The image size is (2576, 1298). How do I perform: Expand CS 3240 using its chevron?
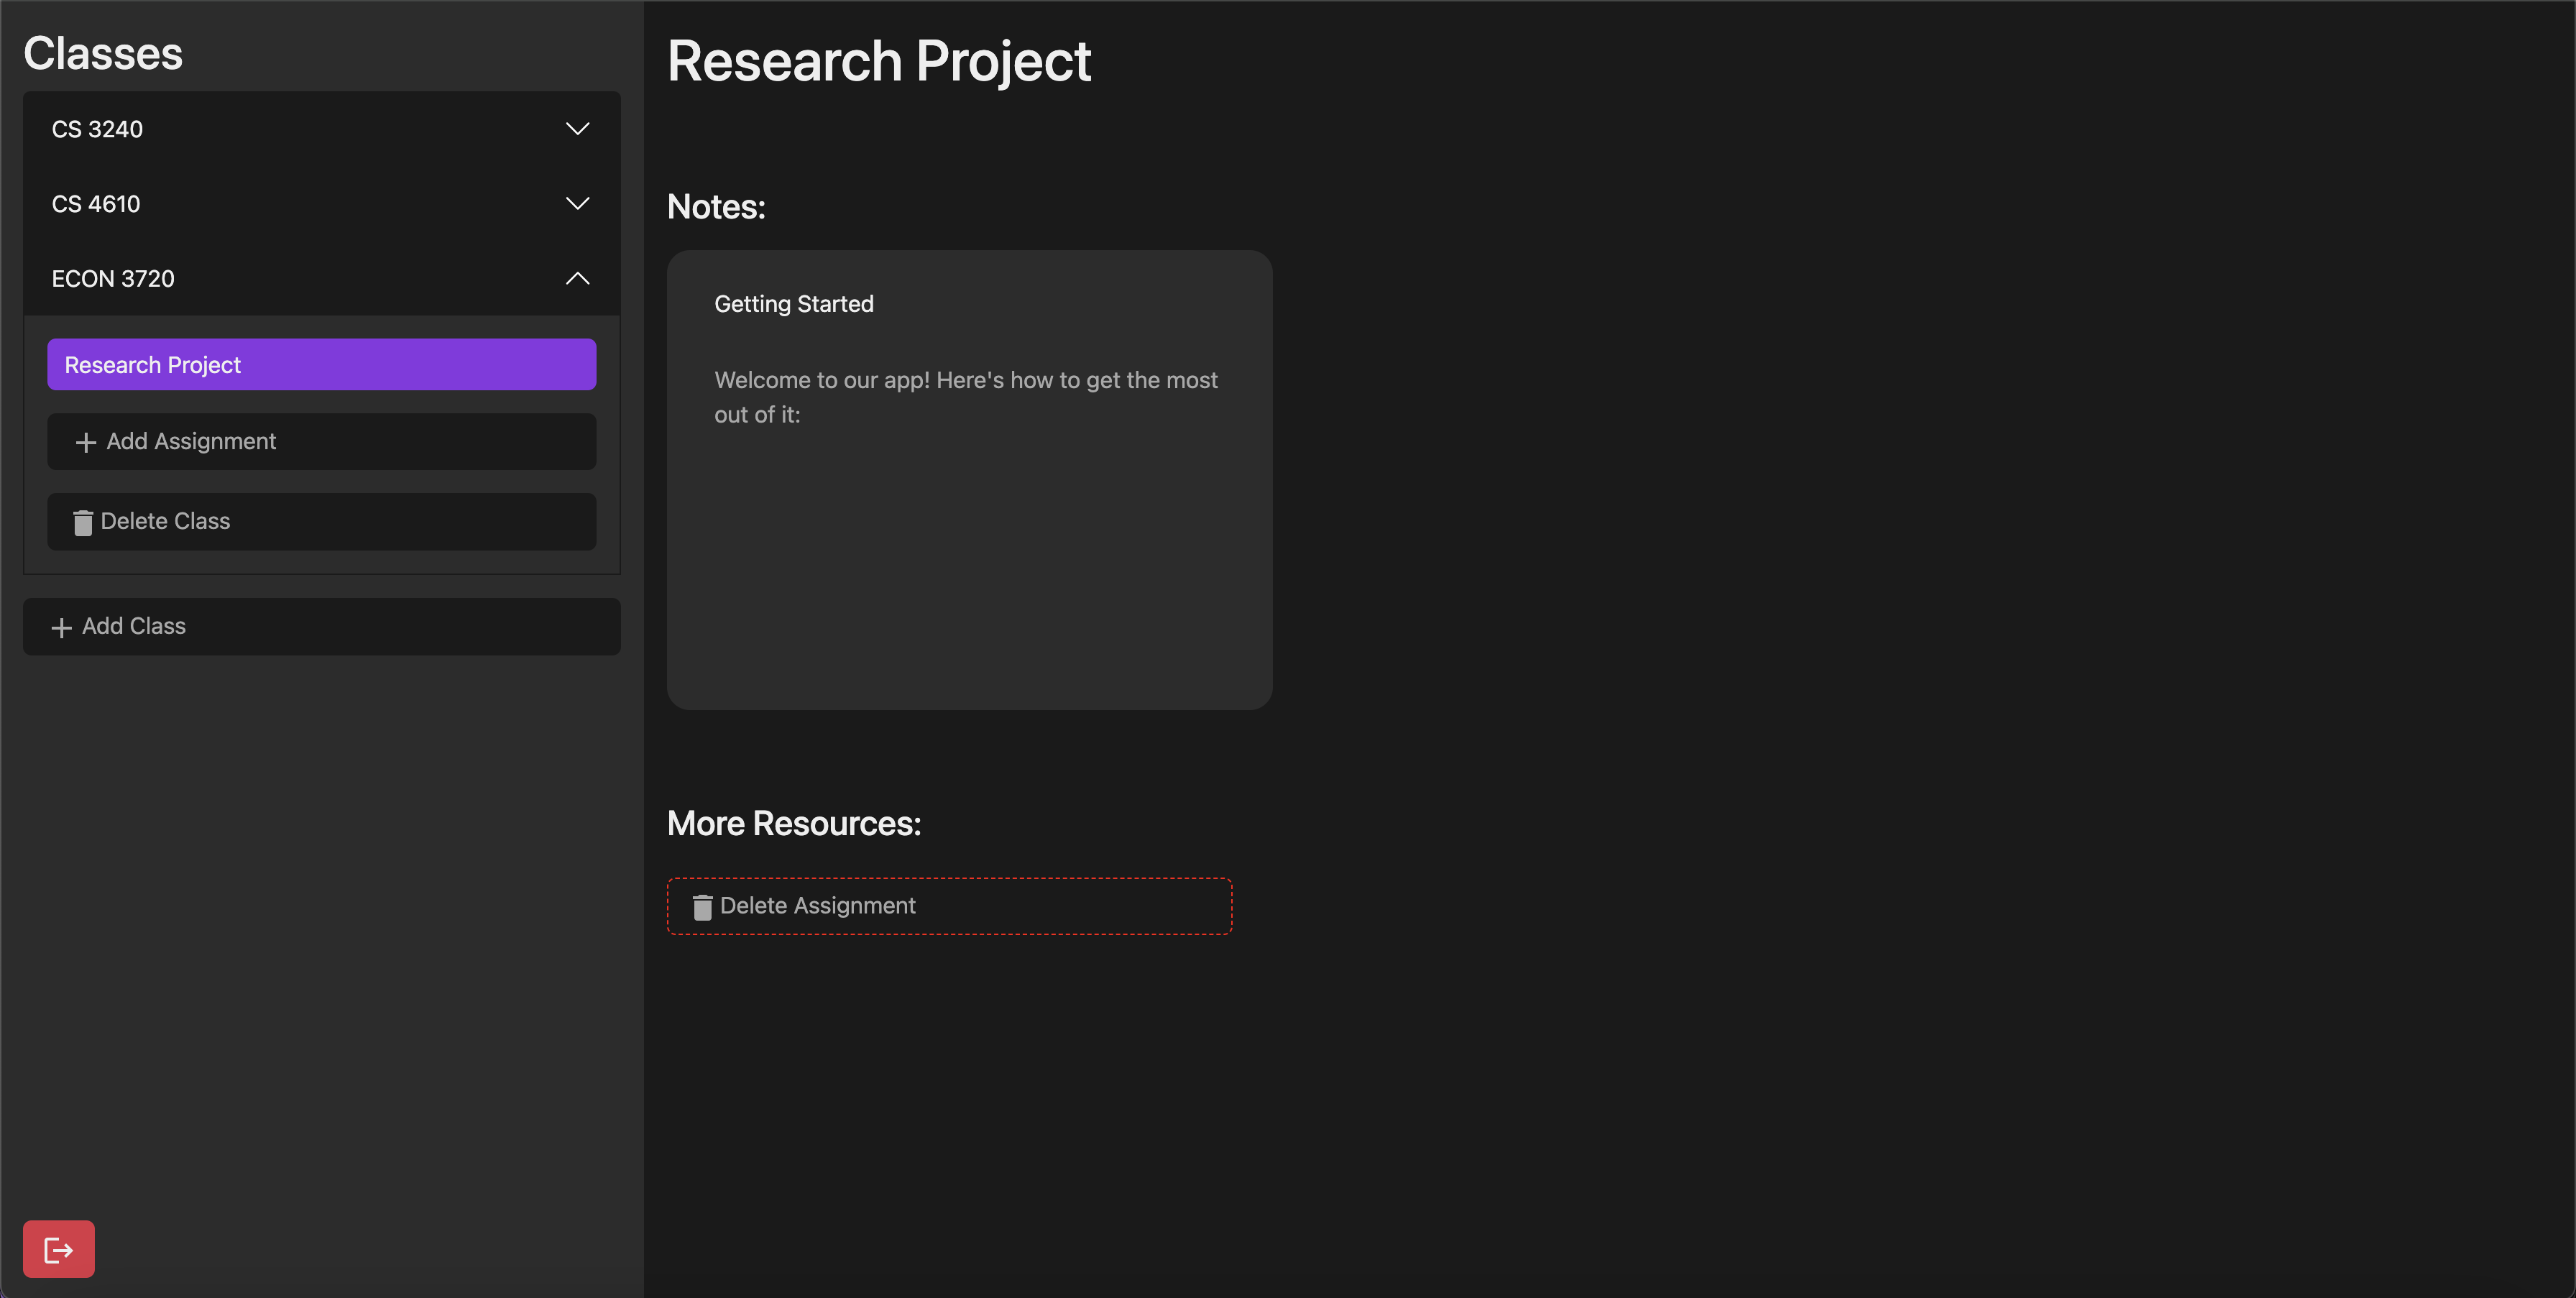pos(577,129)
